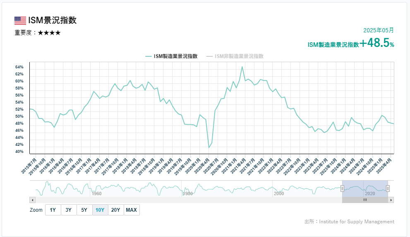This screenshot has width=410, height=237.
Task: Click the 2020年4月 axis label
Action: (x=201, y=166)
